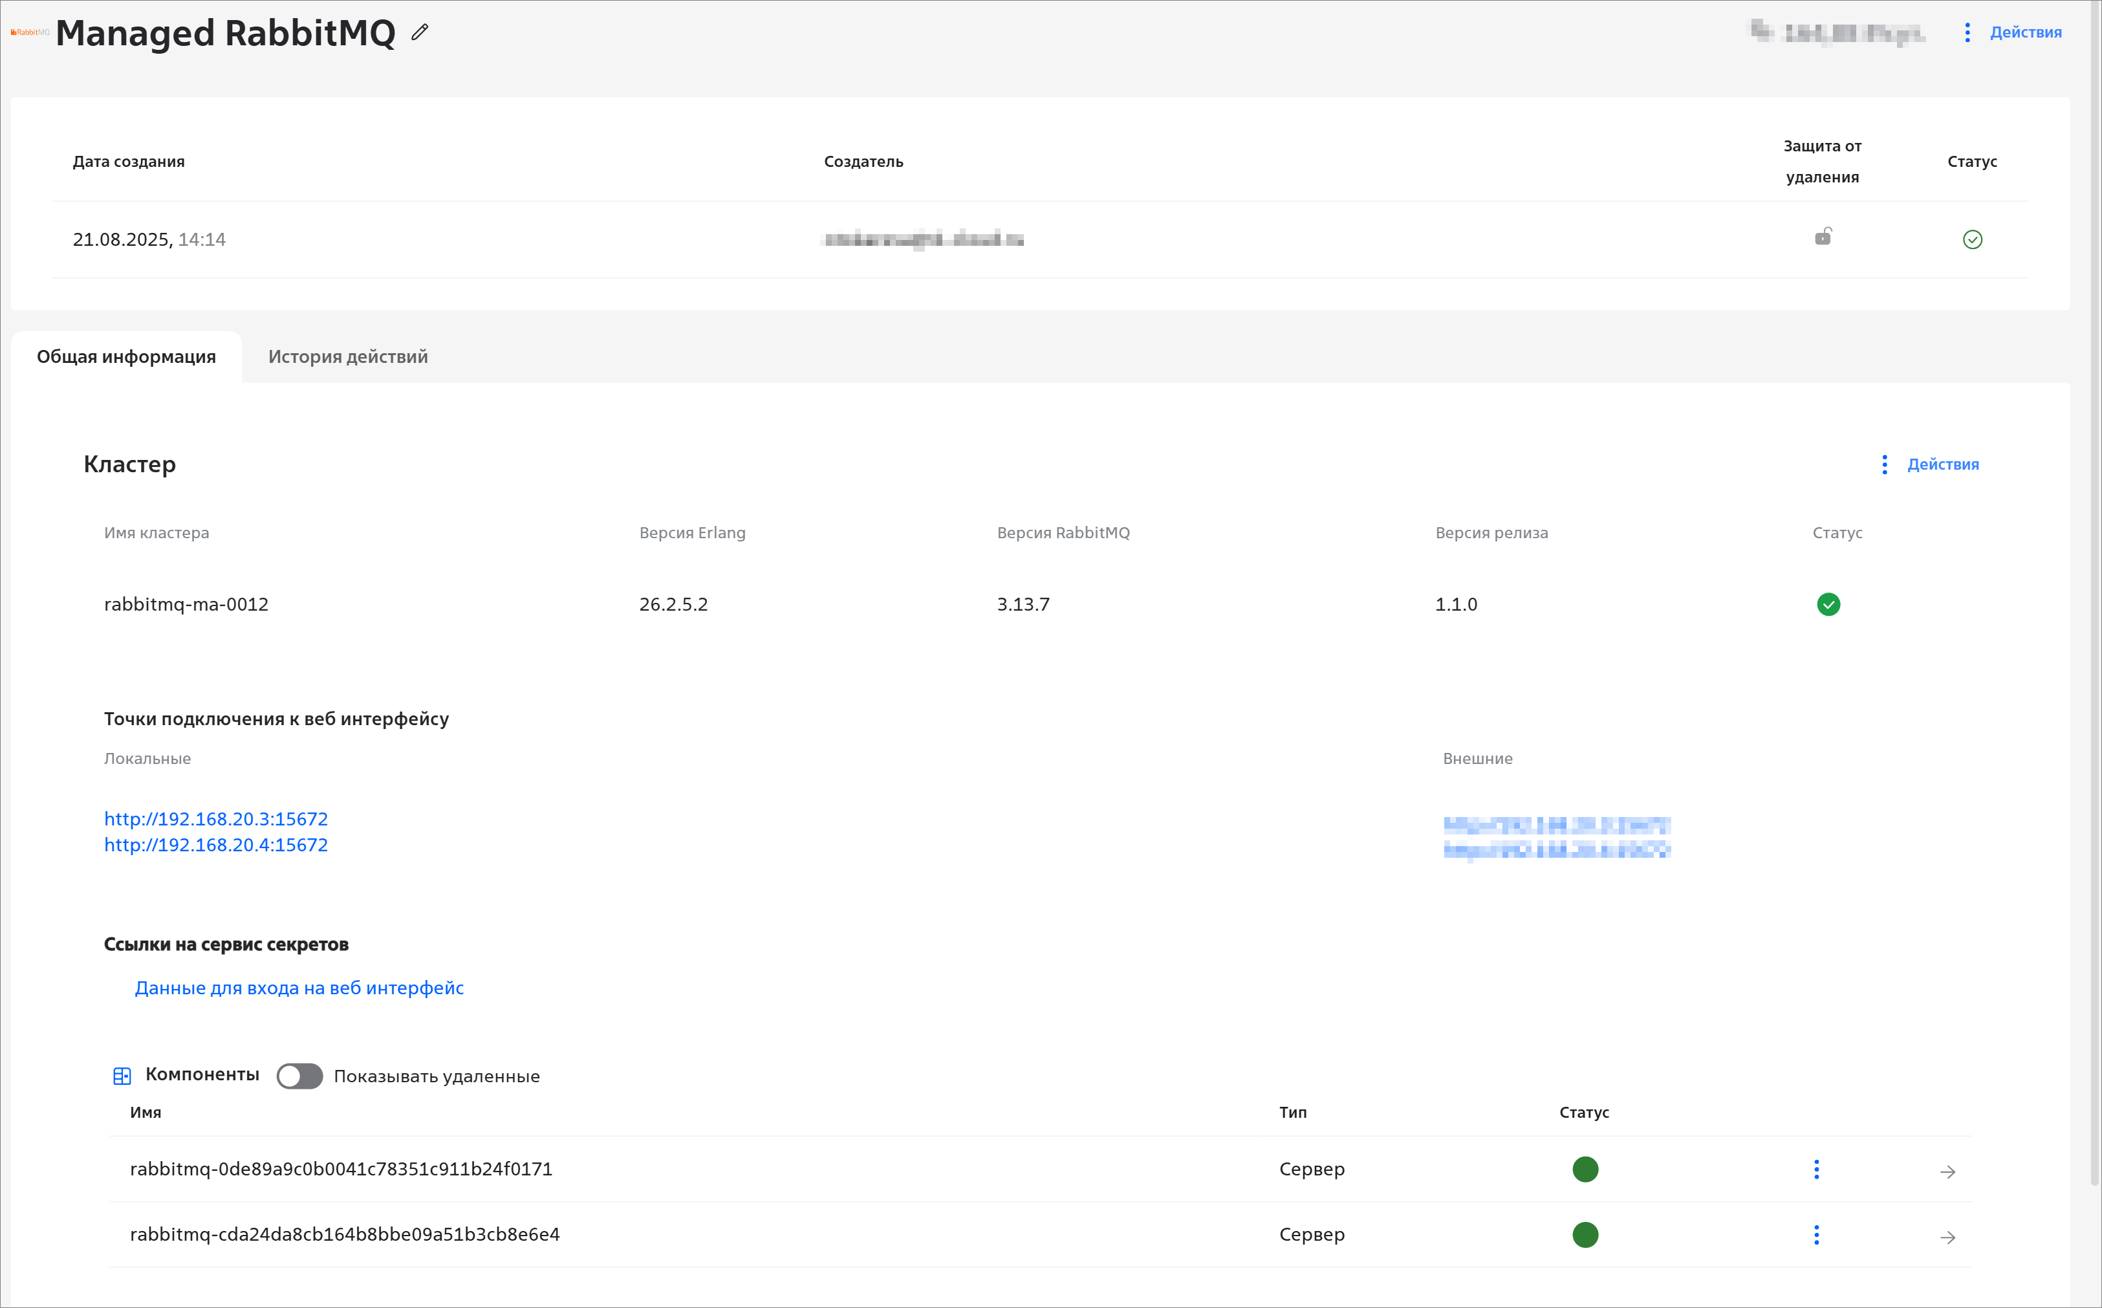Select Общая информация tab
This screenshot has height=1308, width=2102.
tap(126, 356)
